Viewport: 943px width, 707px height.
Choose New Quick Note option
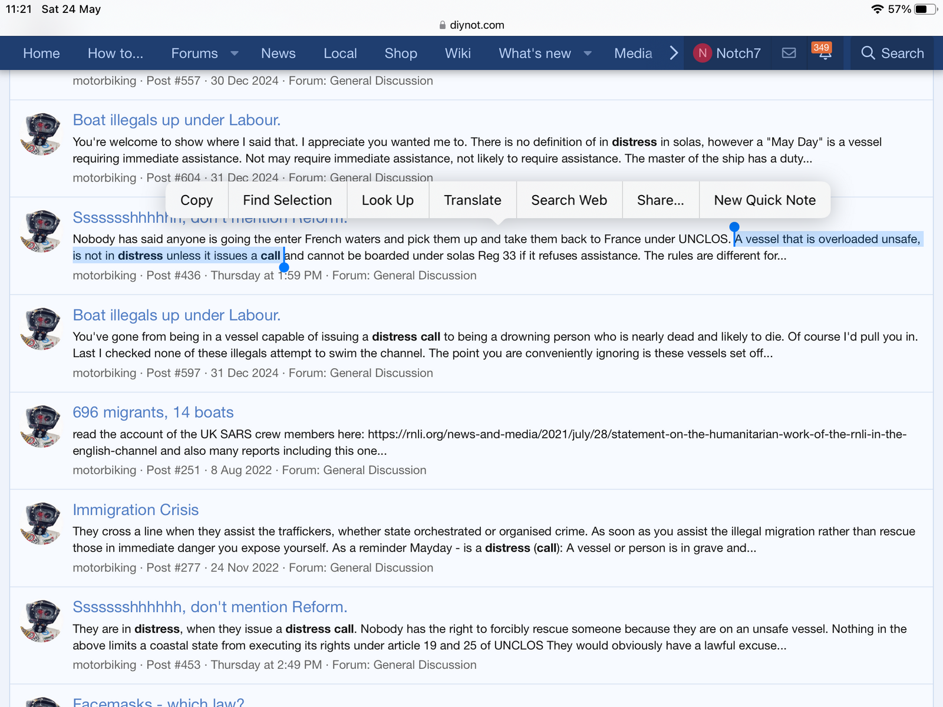tap(764, 200)
